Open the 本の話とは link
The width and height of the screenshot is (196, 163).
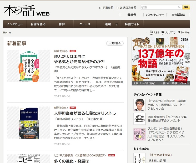coord(178,15)
